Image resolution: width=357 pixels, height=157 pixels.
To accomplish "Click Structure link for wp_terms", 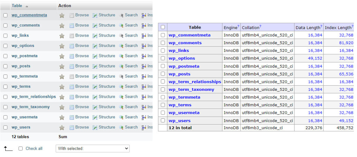I will point(106,86).
